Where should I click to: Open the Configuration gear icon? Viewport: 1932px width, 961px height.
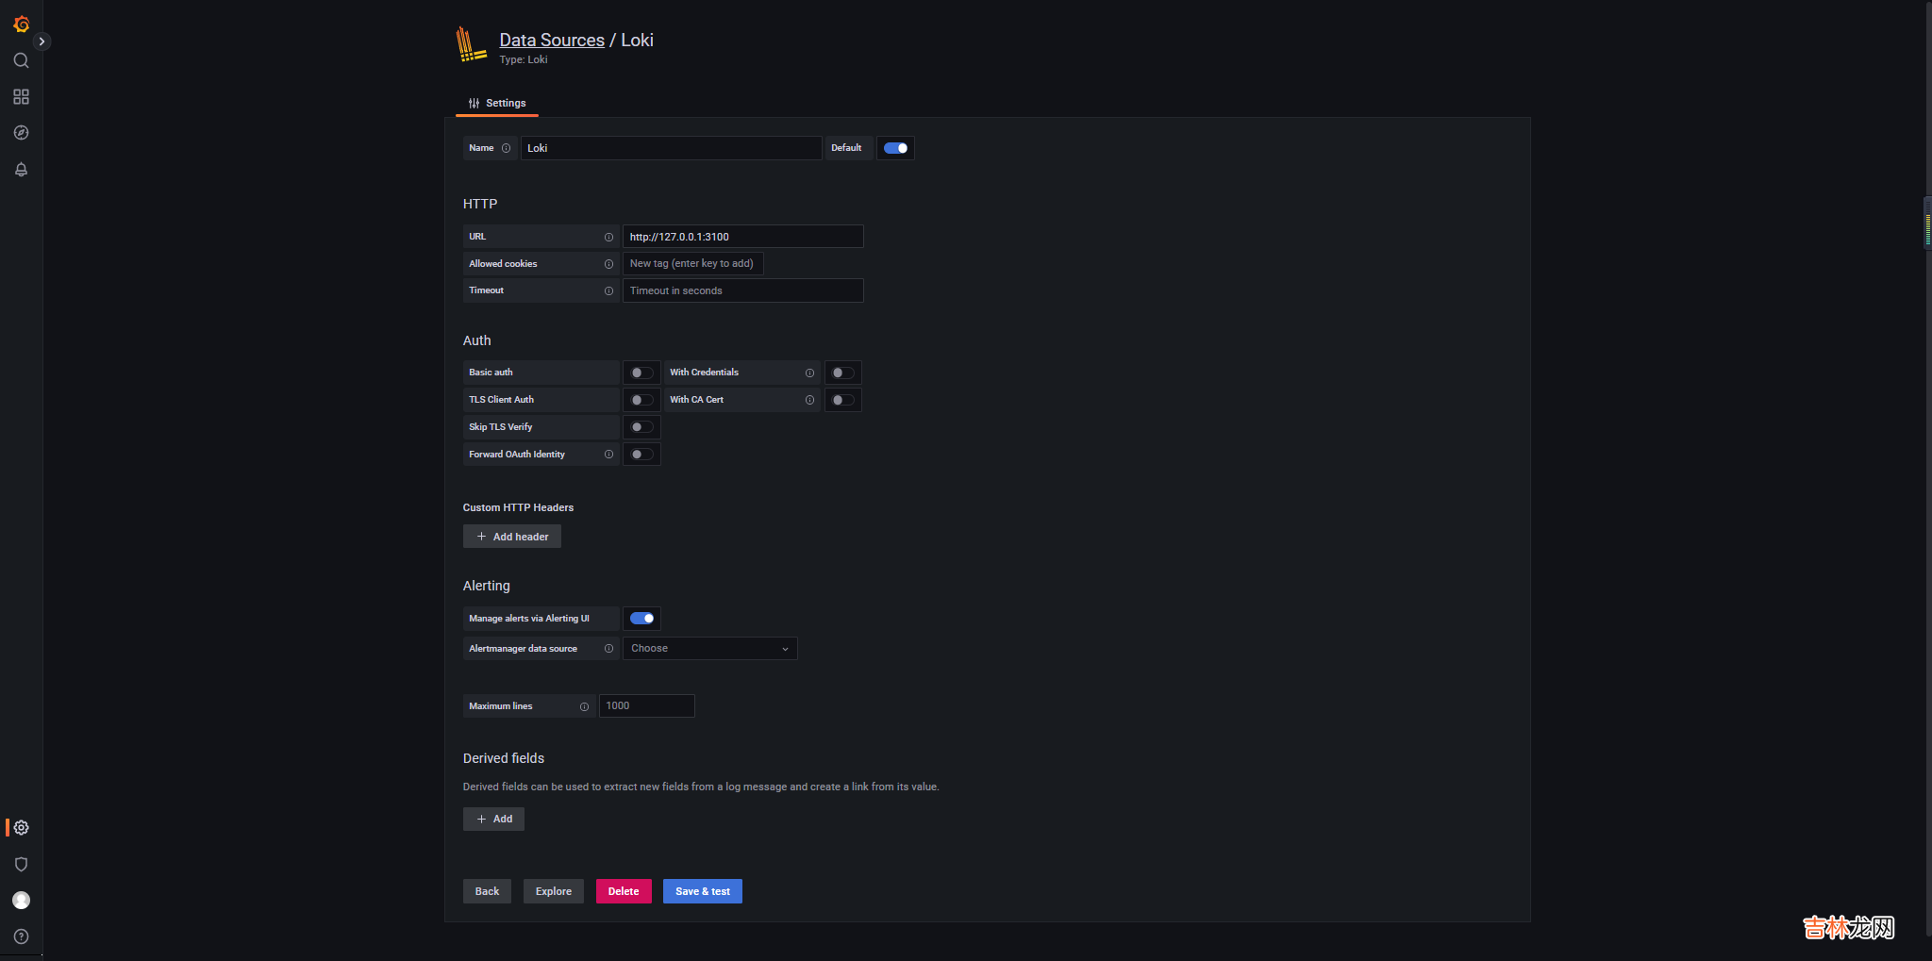(21, 828)
